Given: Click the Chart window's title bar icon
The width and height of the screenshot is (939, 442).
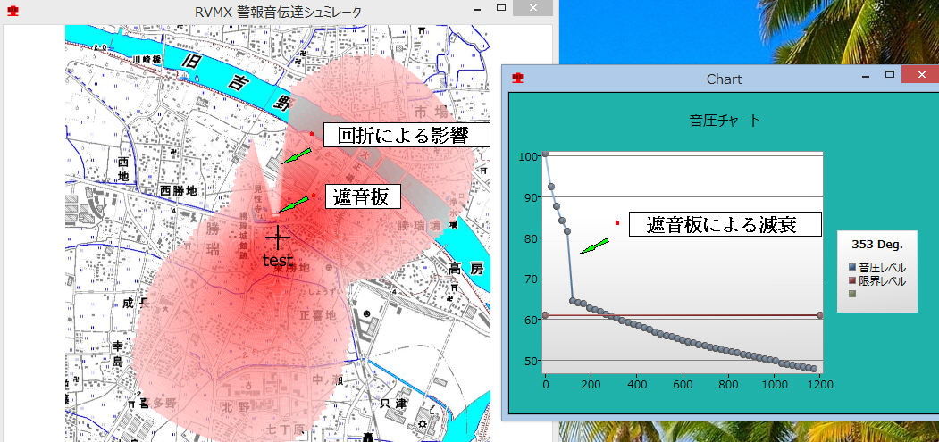Looking at the screenshot, I should pos(517,79).
